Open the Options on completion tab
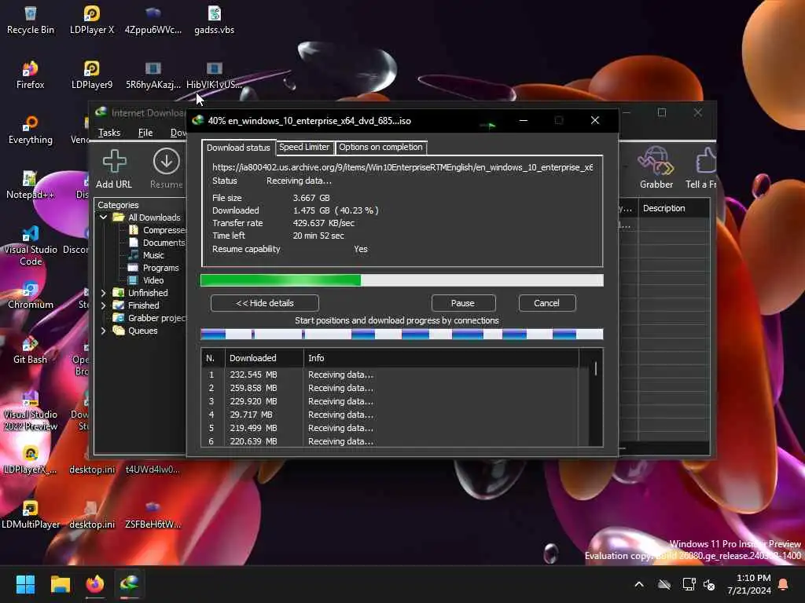Viewport: 805px width, 603px height. [380, 148]
